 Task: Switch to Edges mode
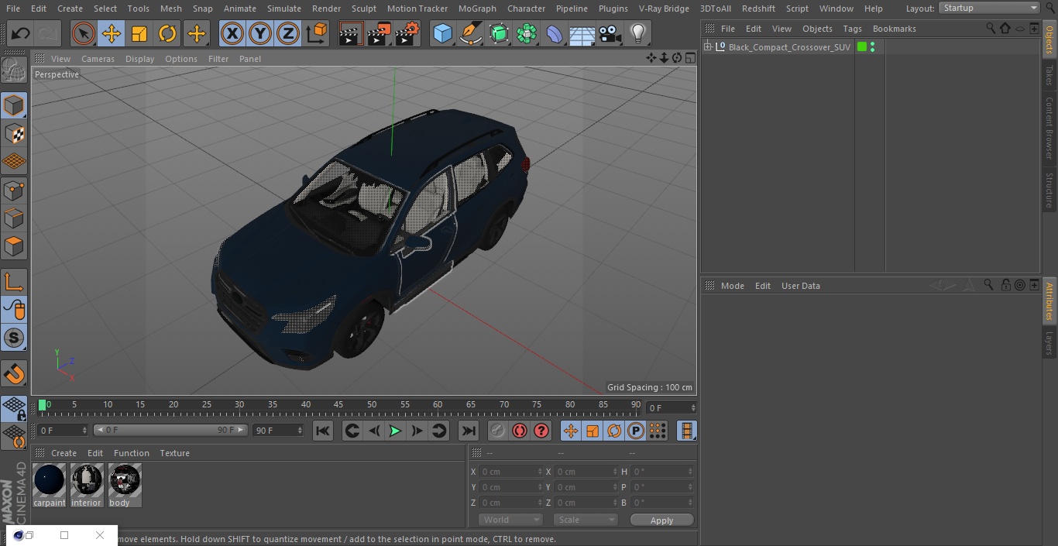[x=14, y=218]
